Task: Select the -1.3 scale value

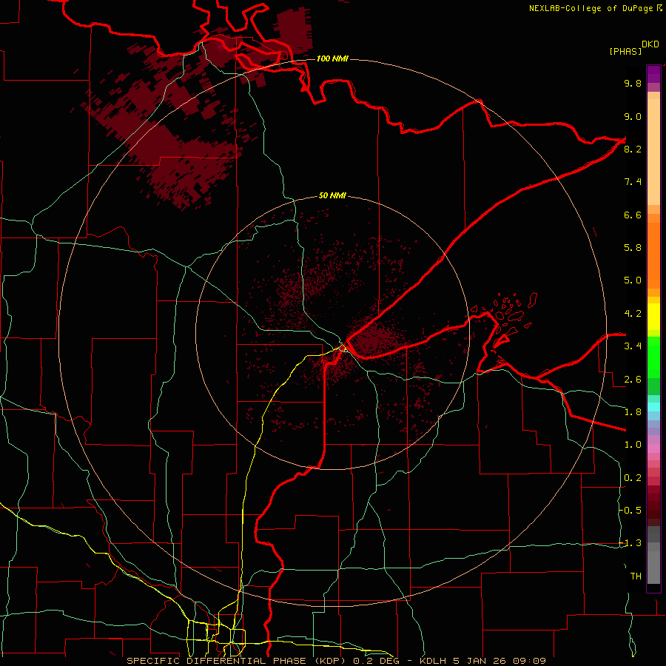Action: click(x=630, y=544)
